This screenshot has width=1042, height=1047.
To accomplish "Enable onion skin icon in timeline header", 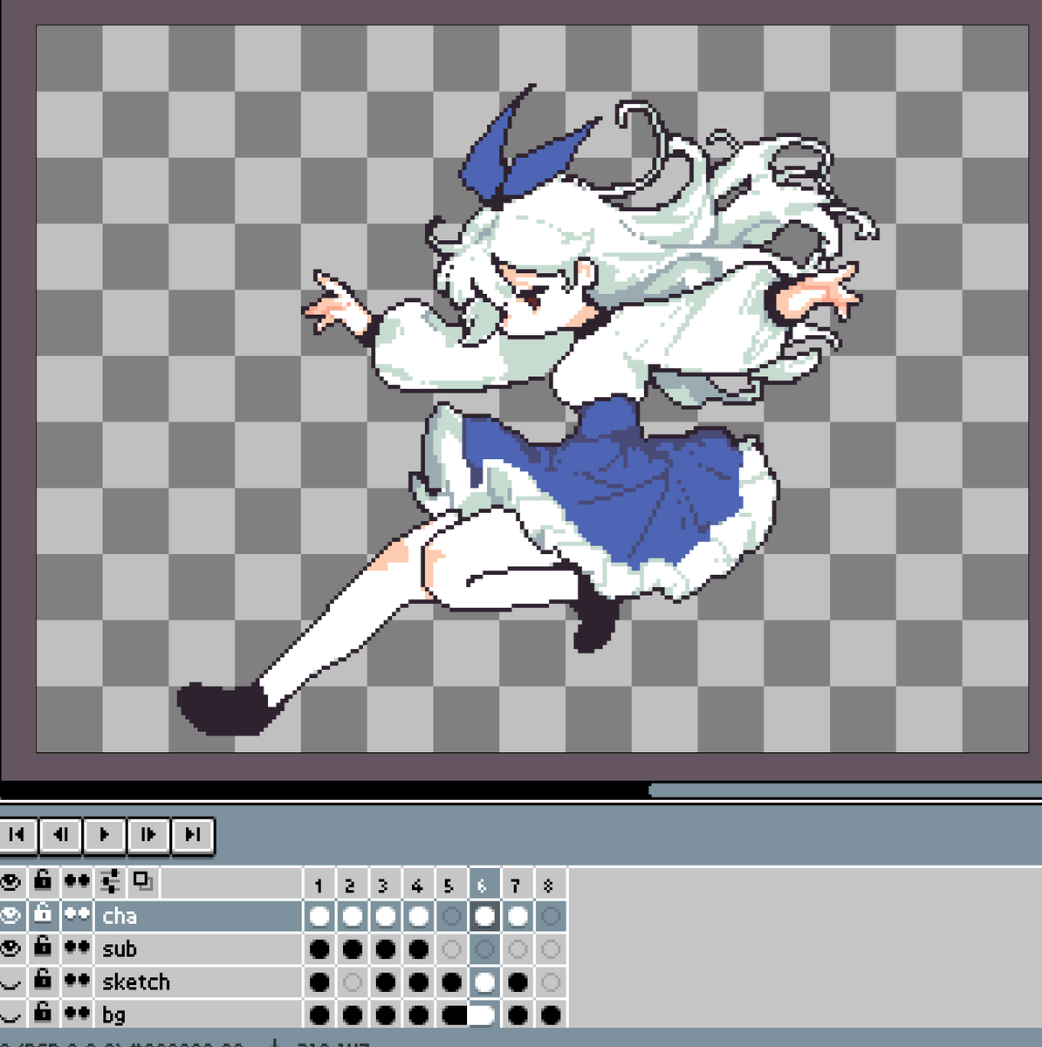I will click(143, 882).
